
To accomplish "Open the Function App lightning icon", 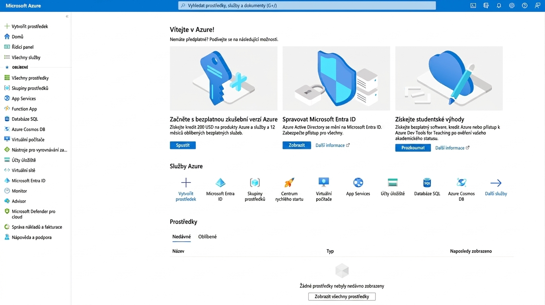I will click(x=7, y=109).
